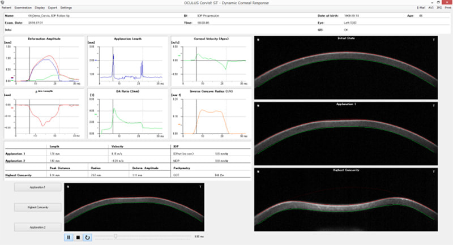Screen dimensions: 453x245
Task: Stop the corneal deformation video
Action: click(x=78, y=238)
